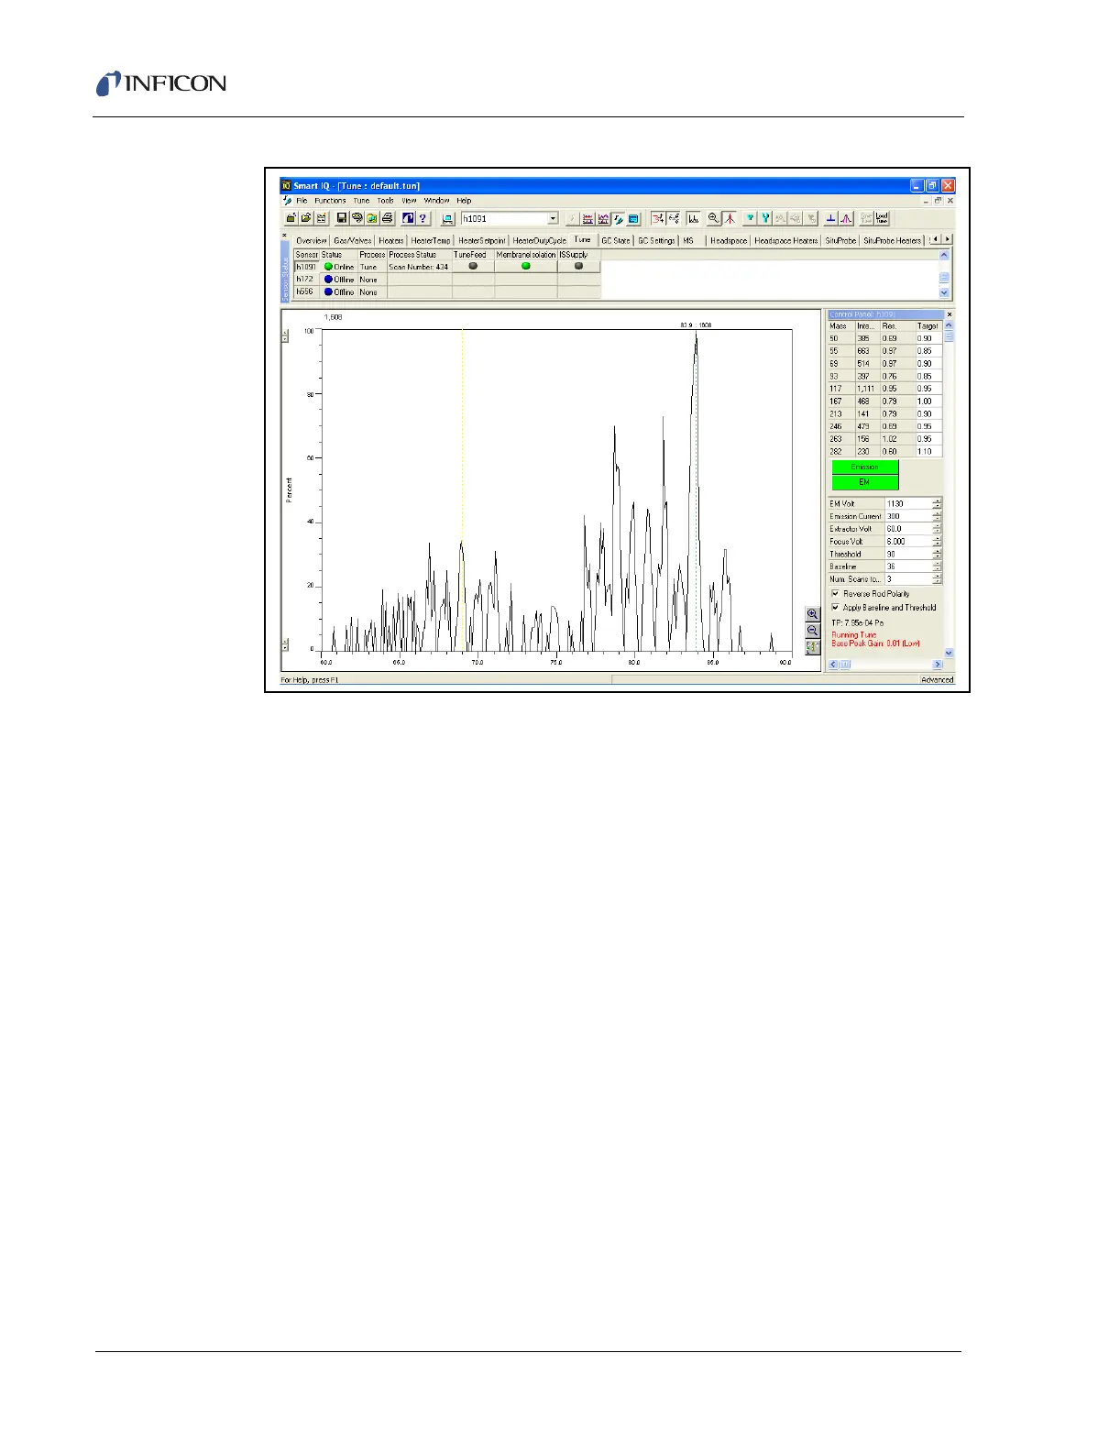This screenshot has width=1120, height=1452.
Task: Click the Focus Volt spinner arrows
Action: pyautogui.click(x=937, y=542)
